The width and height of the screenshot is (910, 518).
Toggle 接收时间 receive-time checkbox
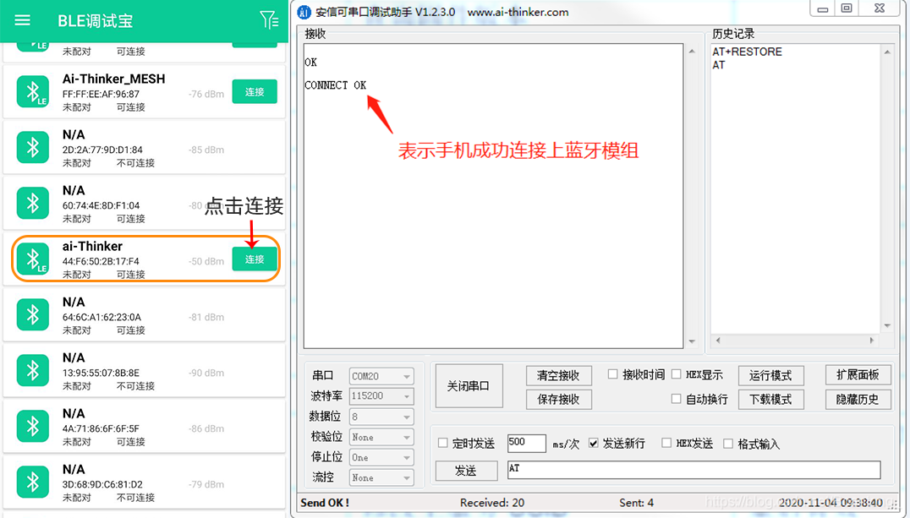click(612, 374)
